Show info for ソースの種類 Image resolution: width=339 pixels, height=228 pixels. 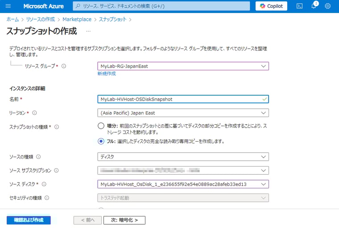click(x=38, y=157)
